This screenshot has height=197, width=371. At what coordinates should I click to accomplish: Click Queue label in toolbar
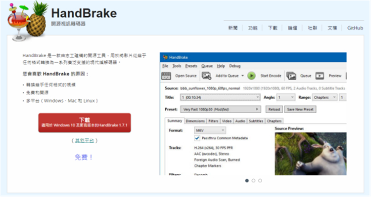click(306, 76)
